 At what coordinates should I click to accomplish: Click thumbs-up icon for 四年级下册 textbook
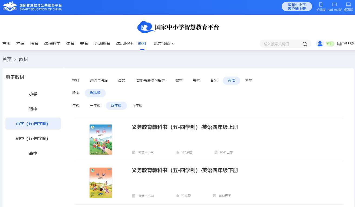point(177,196)
